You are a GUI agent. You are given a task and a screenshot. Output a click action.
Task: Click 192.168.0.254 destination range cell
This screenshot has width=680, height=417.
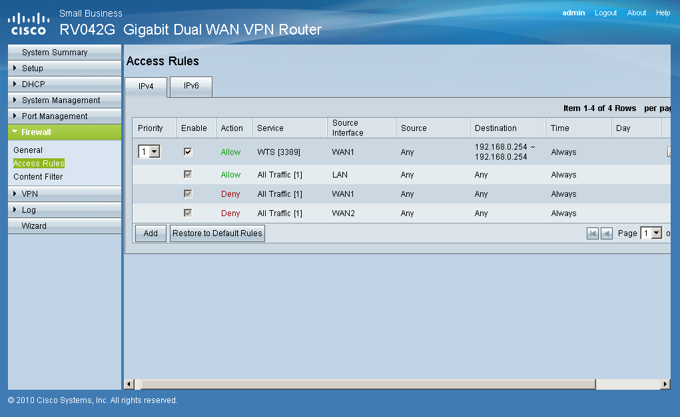coord(505,152)
